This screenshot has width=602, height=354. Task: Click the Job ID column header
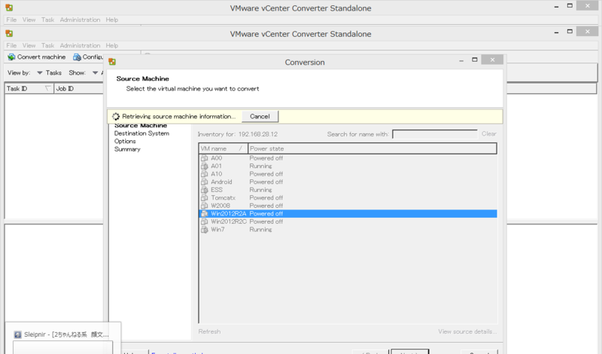pyautogui.click(x=79, y=88)
